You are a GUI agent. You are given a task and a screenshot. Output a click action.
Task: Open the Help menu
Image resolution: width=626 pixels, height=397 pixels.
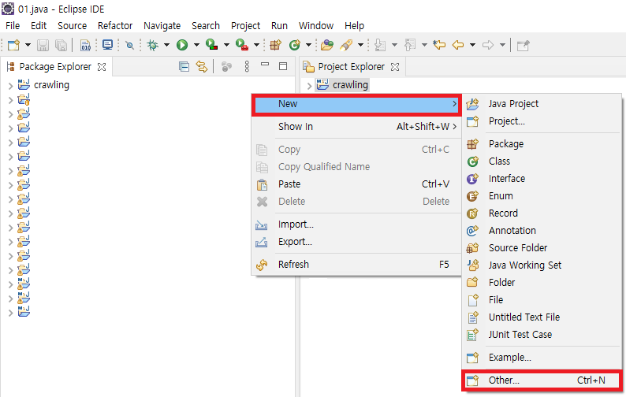[x=355, y=25]
